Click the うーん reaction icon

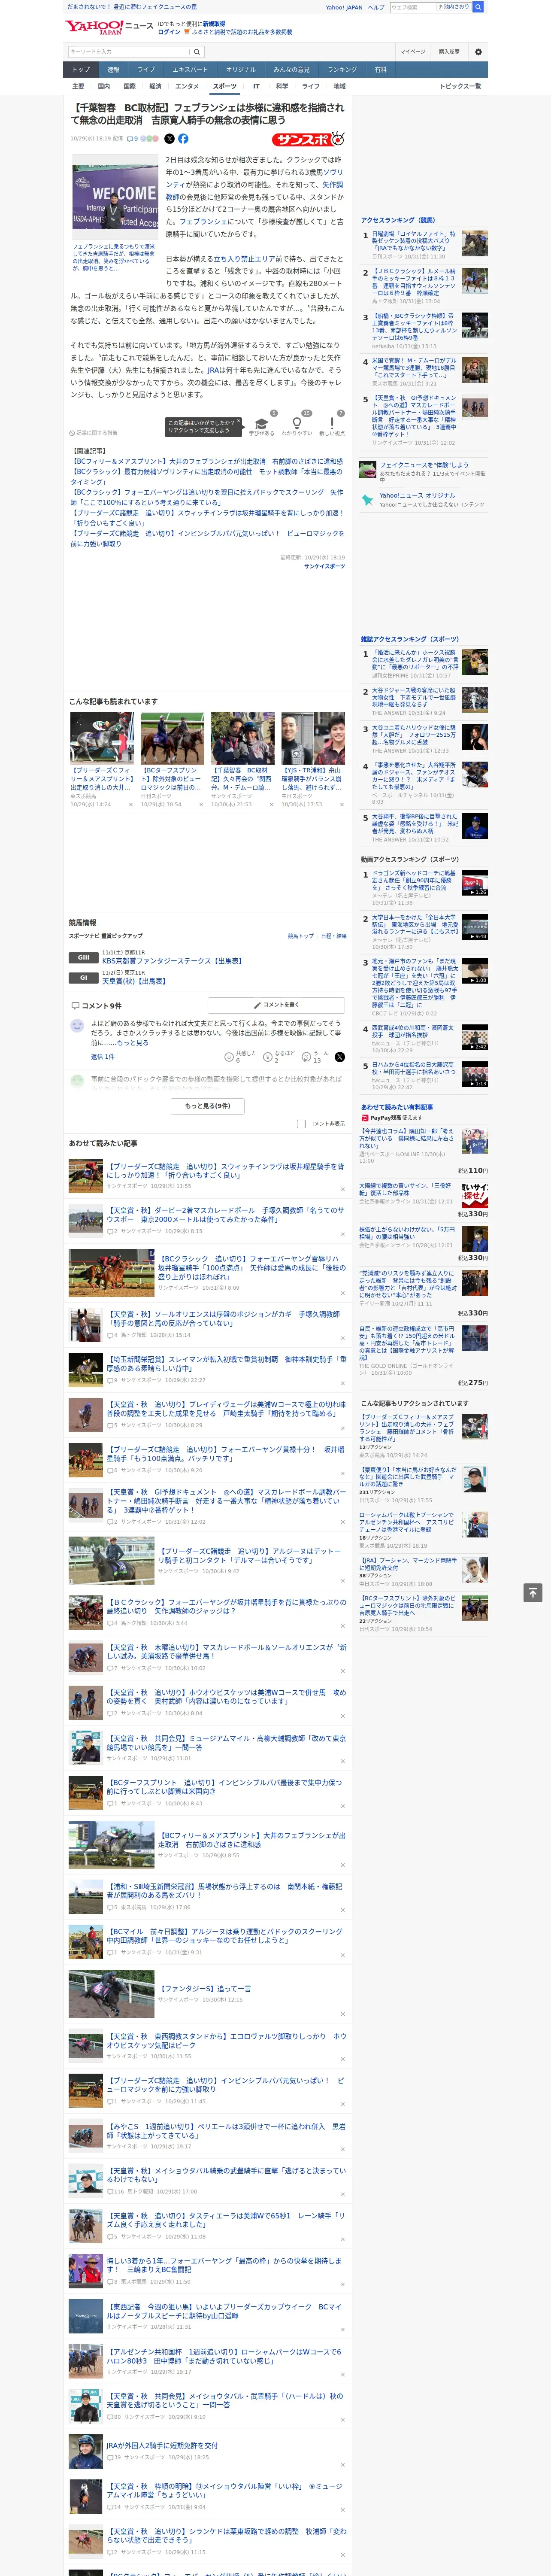click(x=307, y=1057)
